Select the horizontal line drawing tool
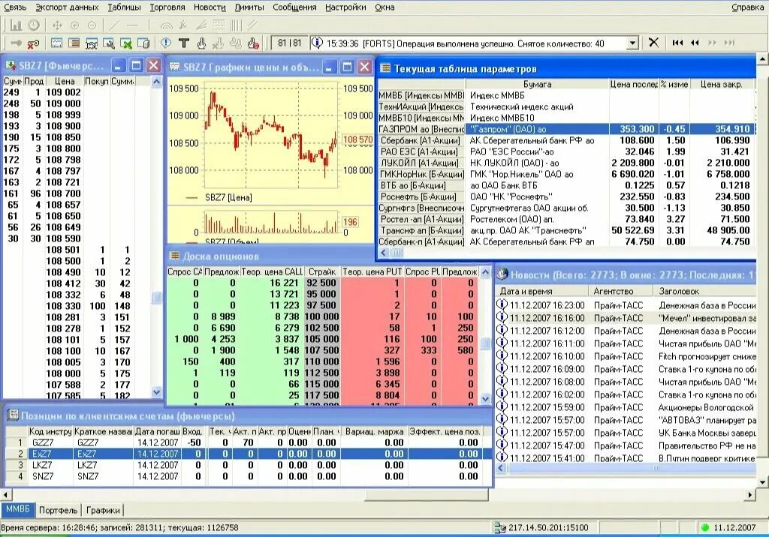769x537 pixels. 132,25
